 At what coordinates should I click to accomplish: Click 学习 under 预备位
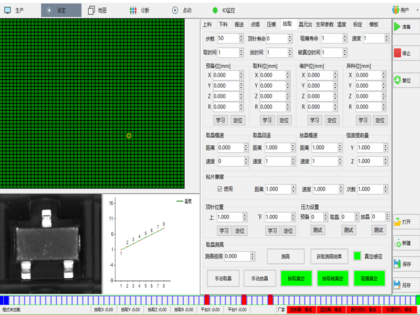coord(220,120)
